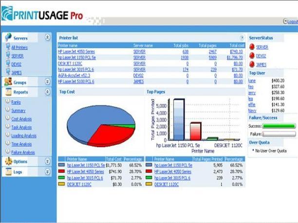Screen dimensions: 298x223
Task: Open DESKJET 1120C in Top Pages table
Action: coord(167,184)
